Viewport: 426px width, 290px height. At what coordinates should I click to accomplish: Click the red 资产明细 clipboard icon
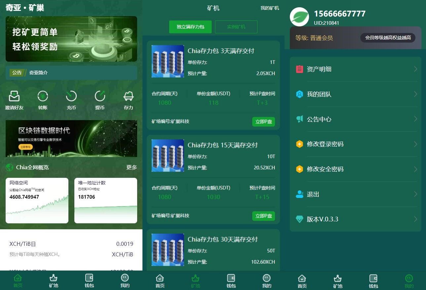point(299,69)
